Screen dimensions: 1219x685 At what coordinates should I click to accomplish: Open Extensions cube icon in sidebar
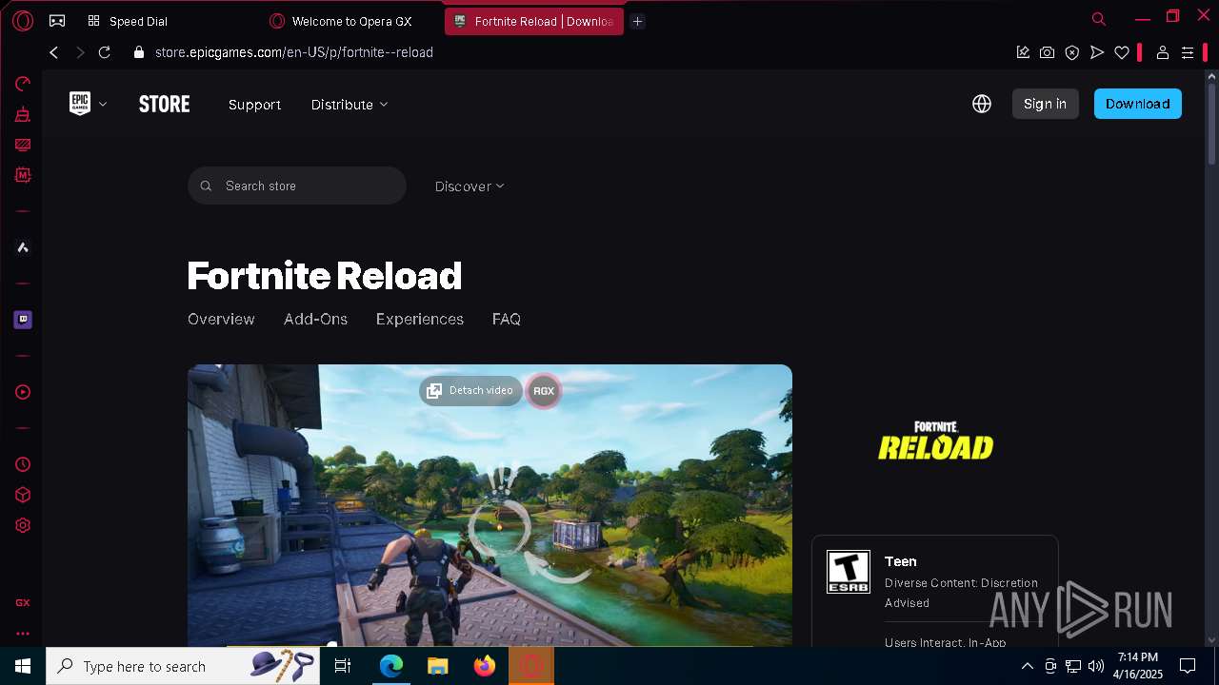[23, 495]
